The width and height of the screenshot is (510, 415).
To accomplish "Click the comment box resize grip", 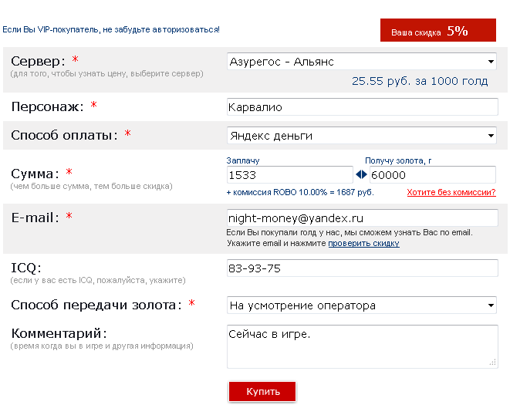I will (x=493, y=363).
